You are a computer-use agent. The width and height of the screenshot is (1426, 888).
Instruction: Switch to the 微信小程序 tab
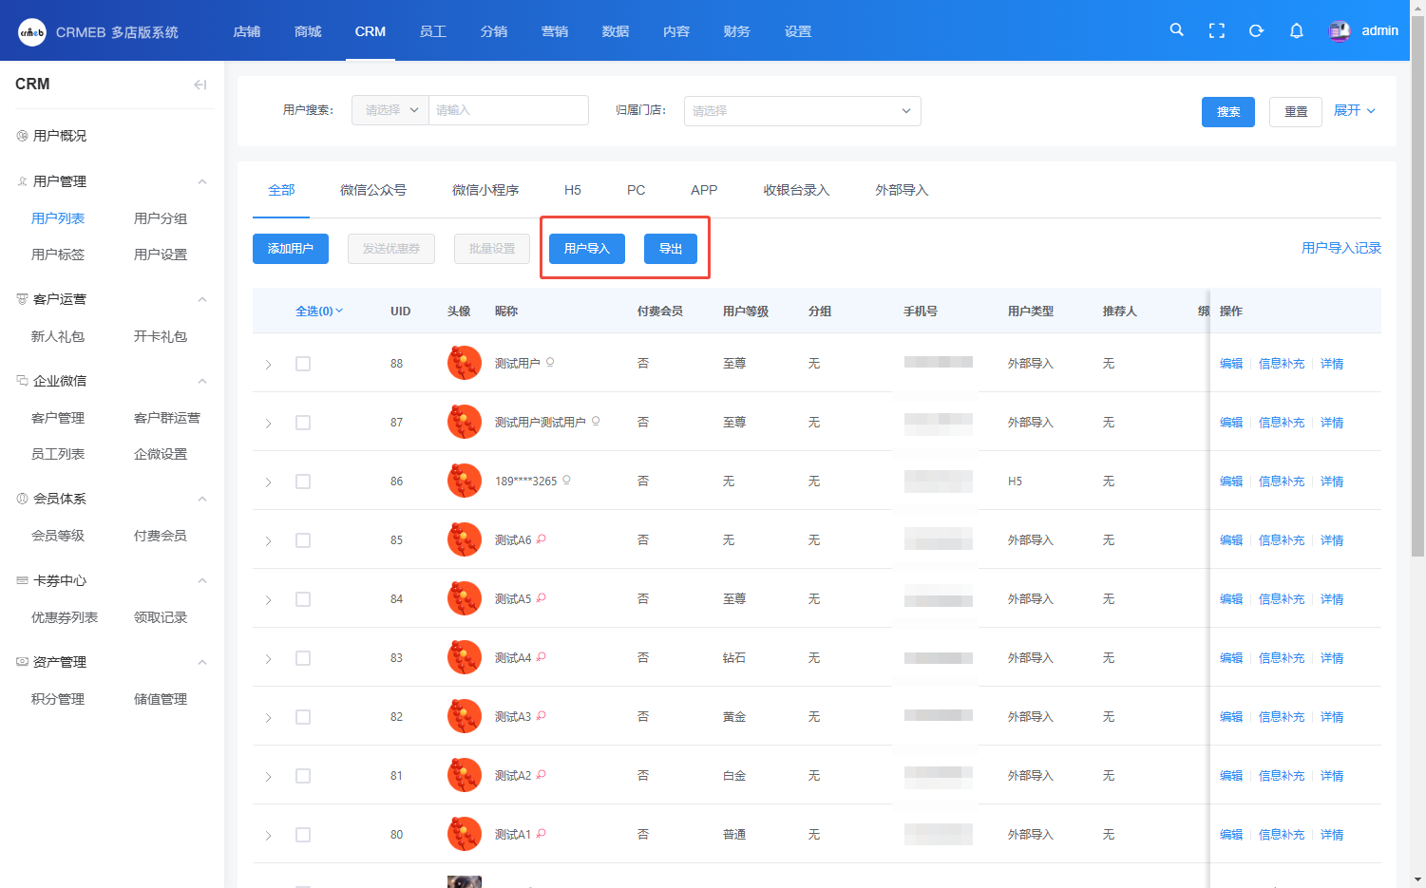tap(485, 190)
